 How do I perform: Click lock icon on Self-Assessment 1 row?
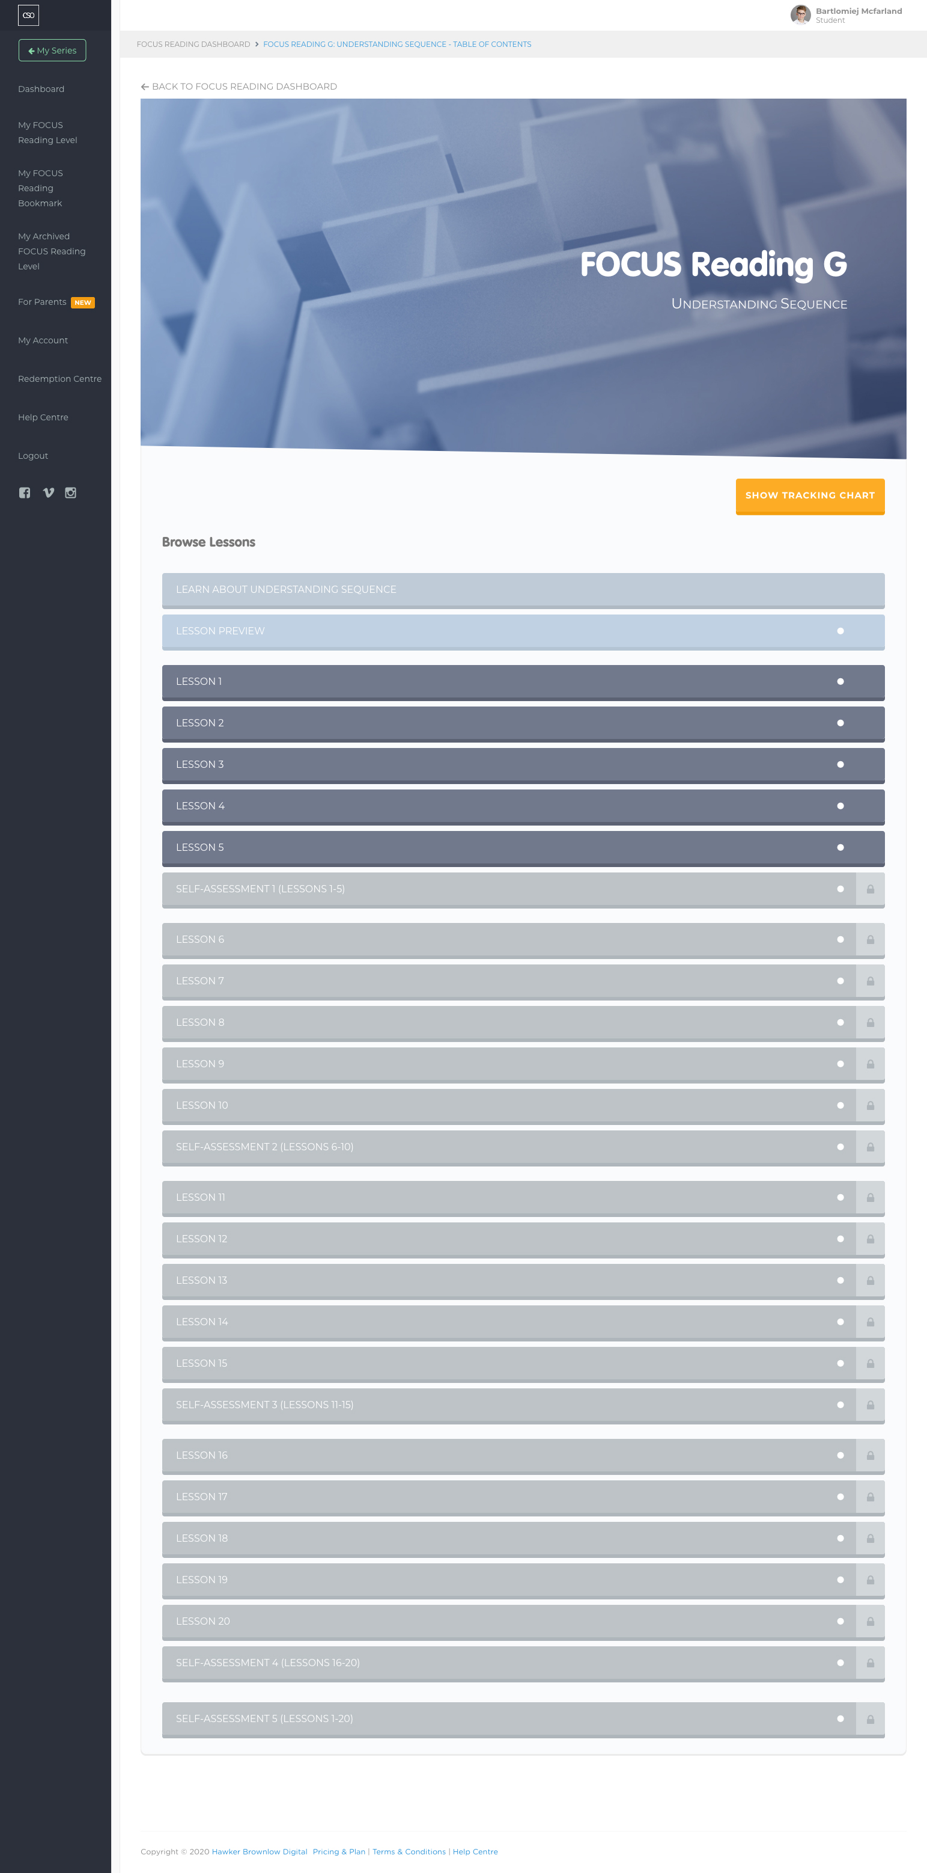(x=869, y=889)
